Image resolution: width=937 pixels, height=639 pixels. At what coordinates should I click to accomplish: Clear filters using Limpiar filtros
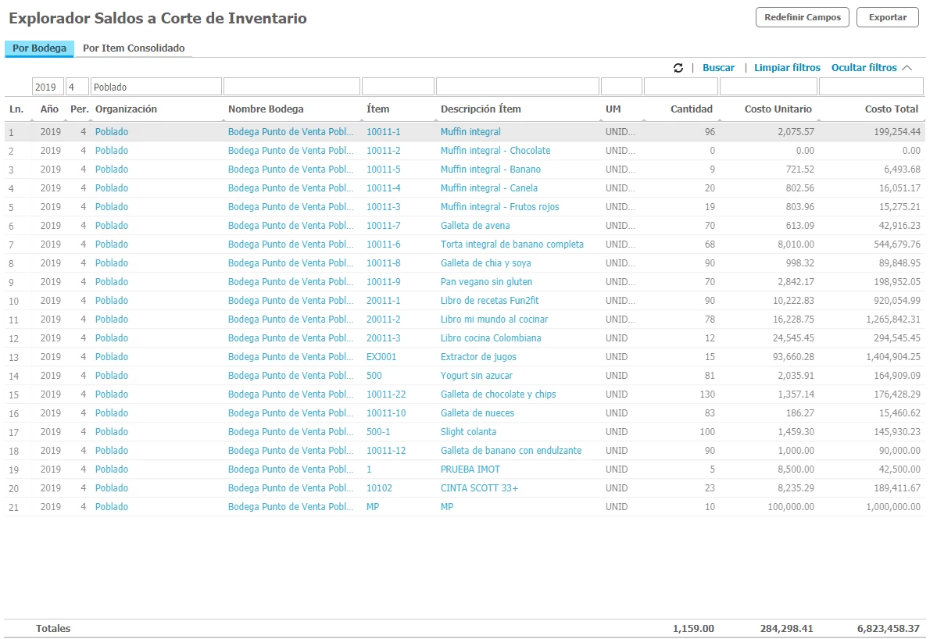point(787,68)
